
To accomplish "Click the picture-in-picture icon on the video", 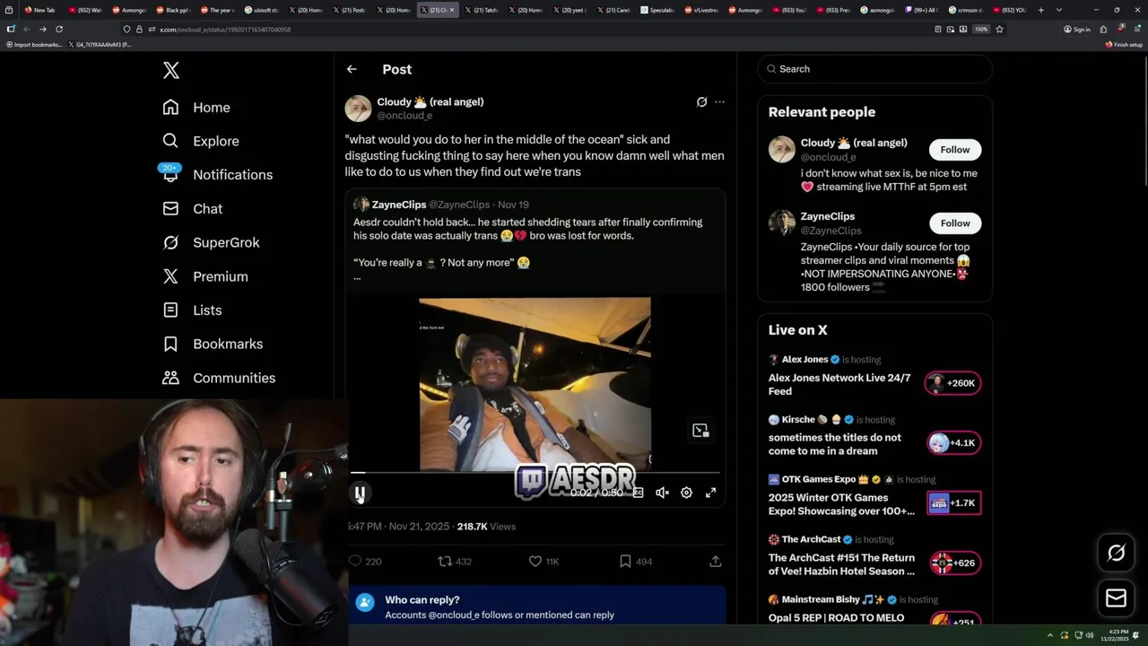I will click(x=700, y=431).
